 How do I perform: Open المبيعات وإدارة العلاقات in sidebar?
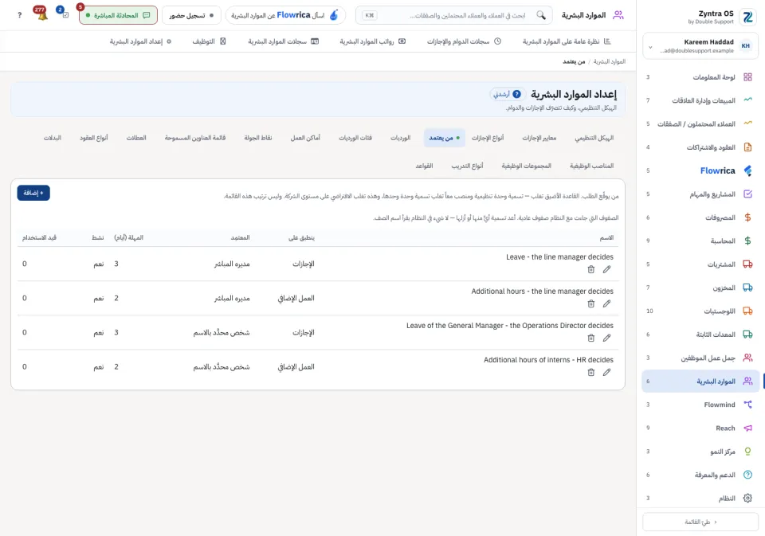tap(700, 100)
